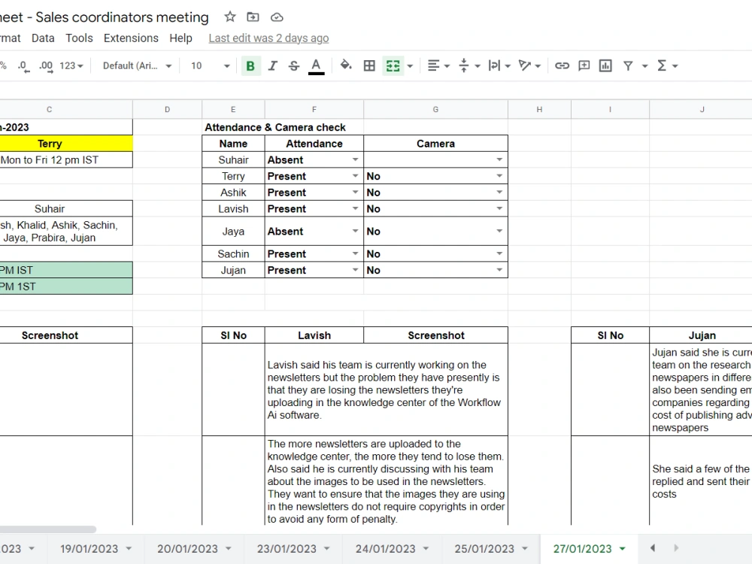Open the fill color picker

point(346,65)
